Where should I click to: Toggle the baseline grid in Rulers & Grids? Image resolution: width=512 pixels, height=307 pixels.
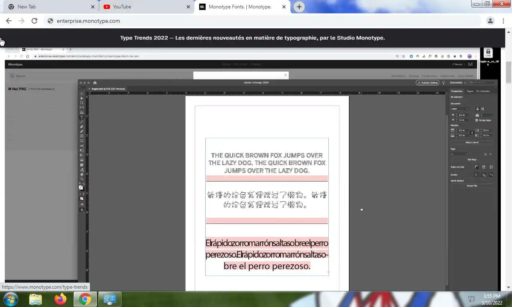pos(484,167)
